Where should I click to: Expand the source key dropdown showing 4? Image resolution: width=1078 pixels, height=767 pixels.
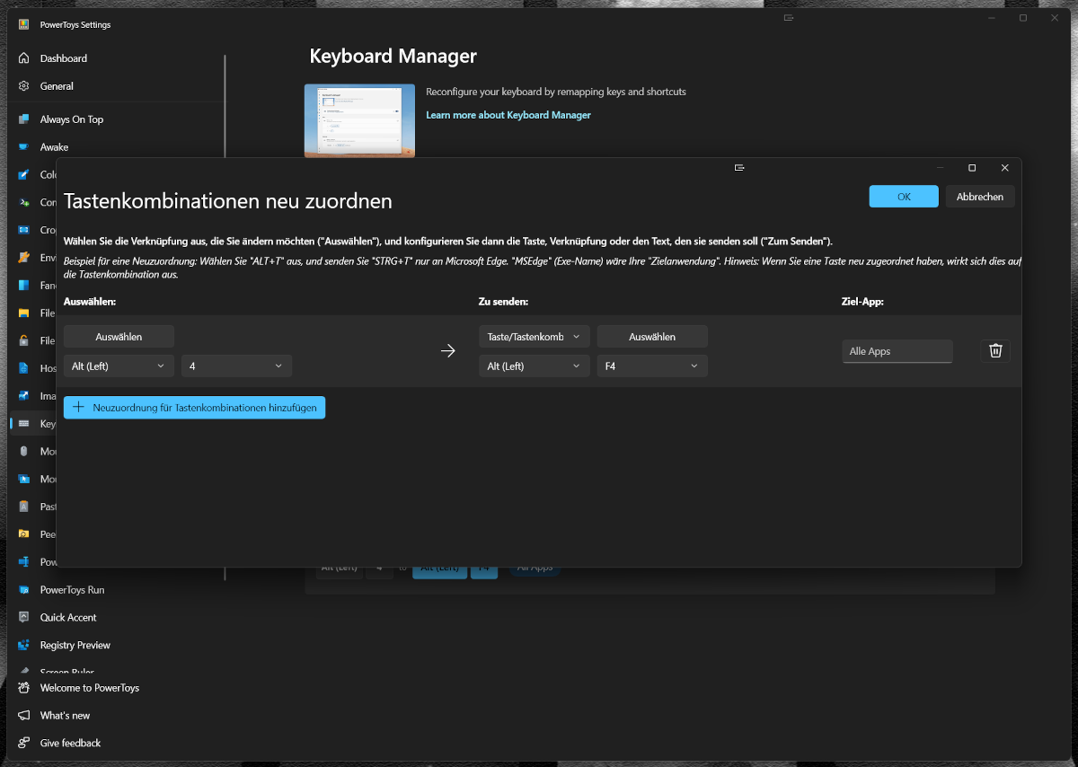[x=236, y=366]
